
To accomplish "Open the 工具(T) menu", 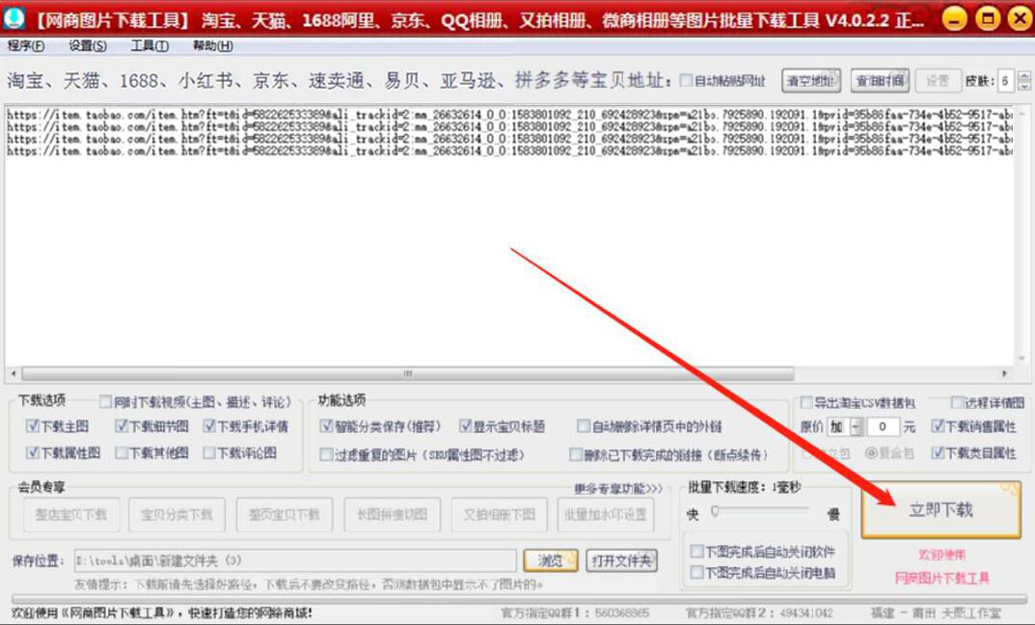I will click(x=150, y=45).
